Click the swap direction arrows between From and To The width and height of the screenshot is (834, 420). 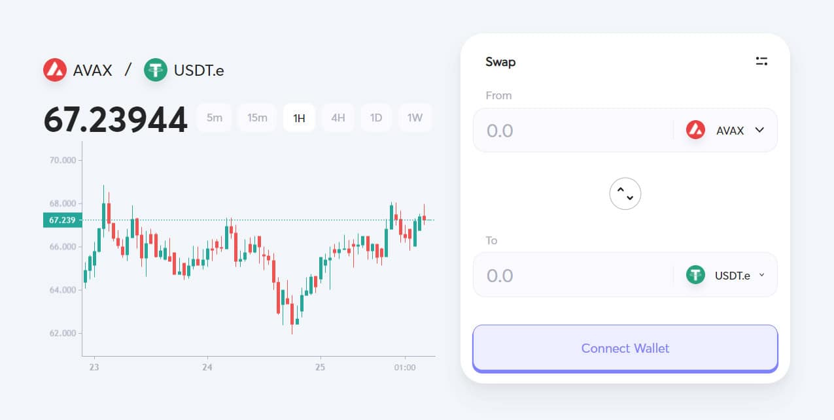(625, 193)
